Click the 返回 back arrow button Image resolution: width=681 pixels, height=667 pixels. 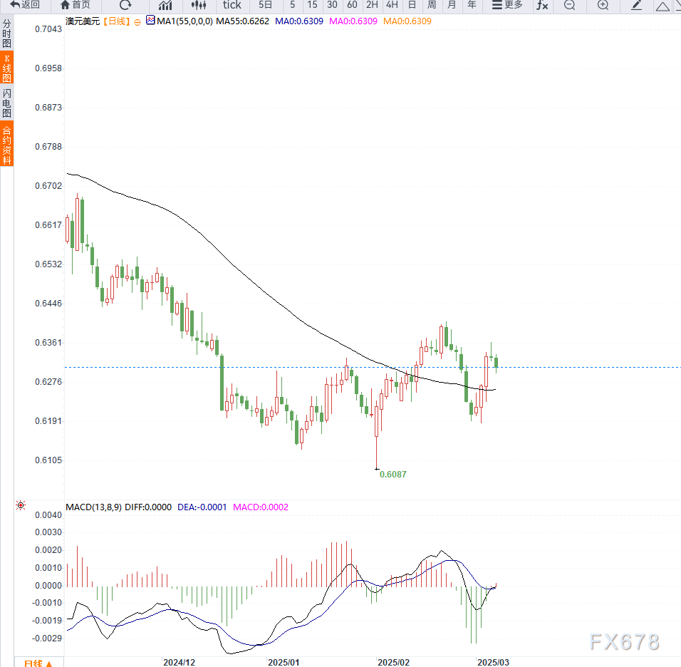25,5
